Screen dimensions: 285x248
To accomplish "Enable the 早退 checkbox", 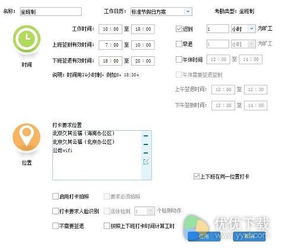I will click(x=179, y=44).
